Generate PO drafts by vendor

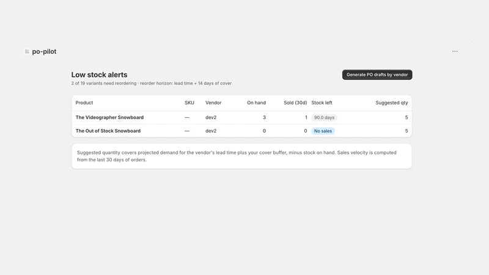(377, 75)
